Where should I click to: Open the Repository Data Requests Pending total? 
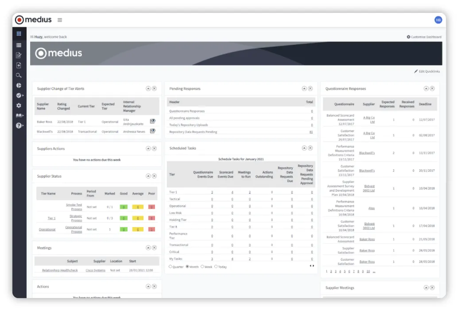311,132
